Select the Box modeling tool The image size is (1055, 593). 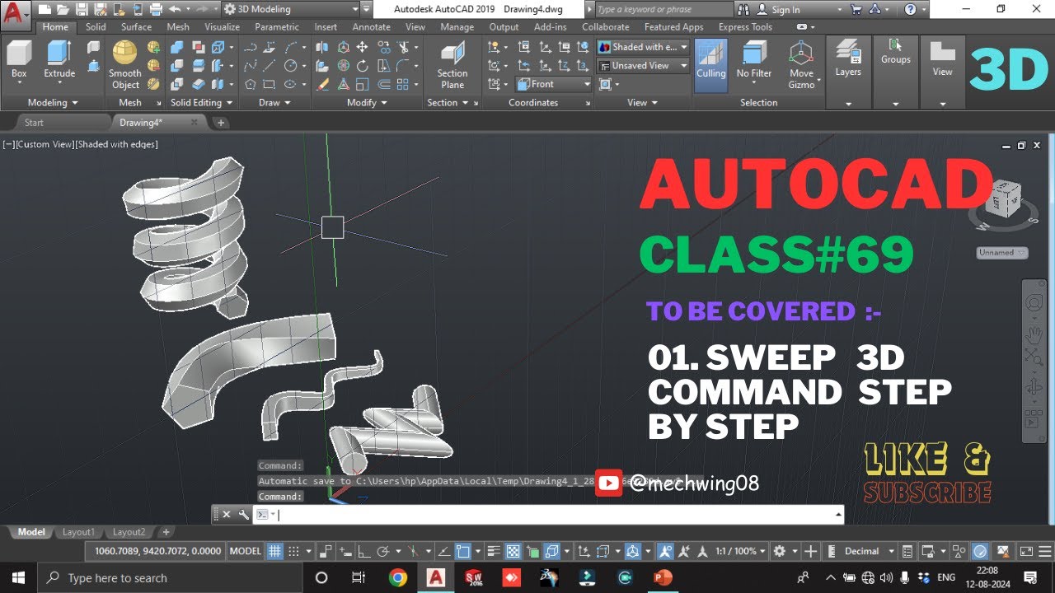[x=19, y=59]
